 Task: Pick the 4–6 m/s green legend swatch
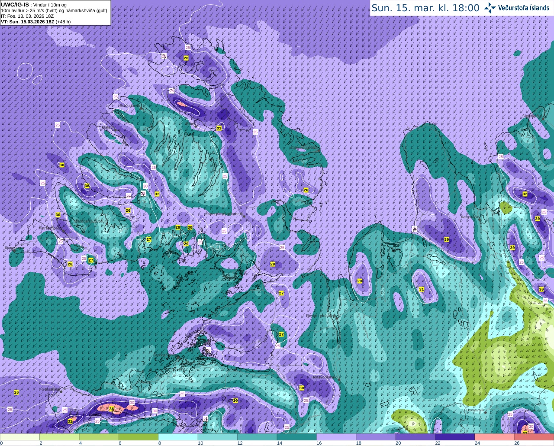tap(99, 437)
